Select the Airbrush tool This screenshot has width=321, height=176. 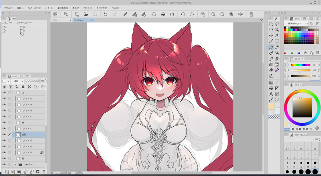click(x=277, y=53)
